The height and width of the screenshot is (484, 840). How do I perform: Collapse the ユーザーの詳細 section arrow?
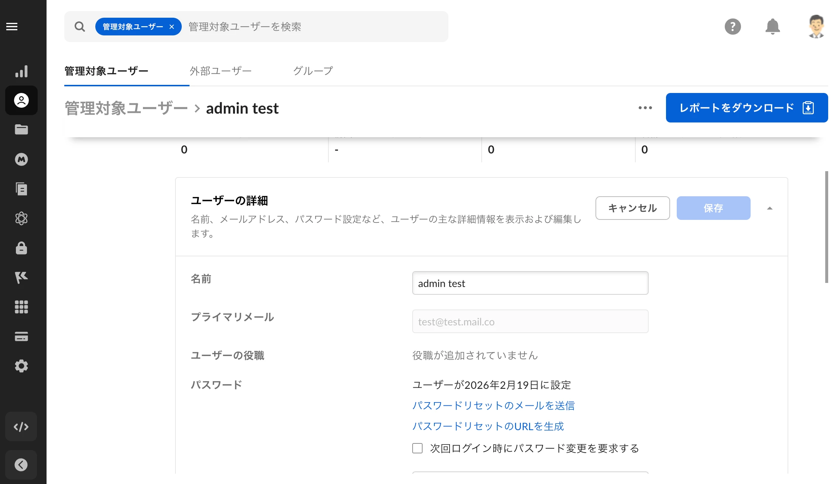click(x=770, y=208)
